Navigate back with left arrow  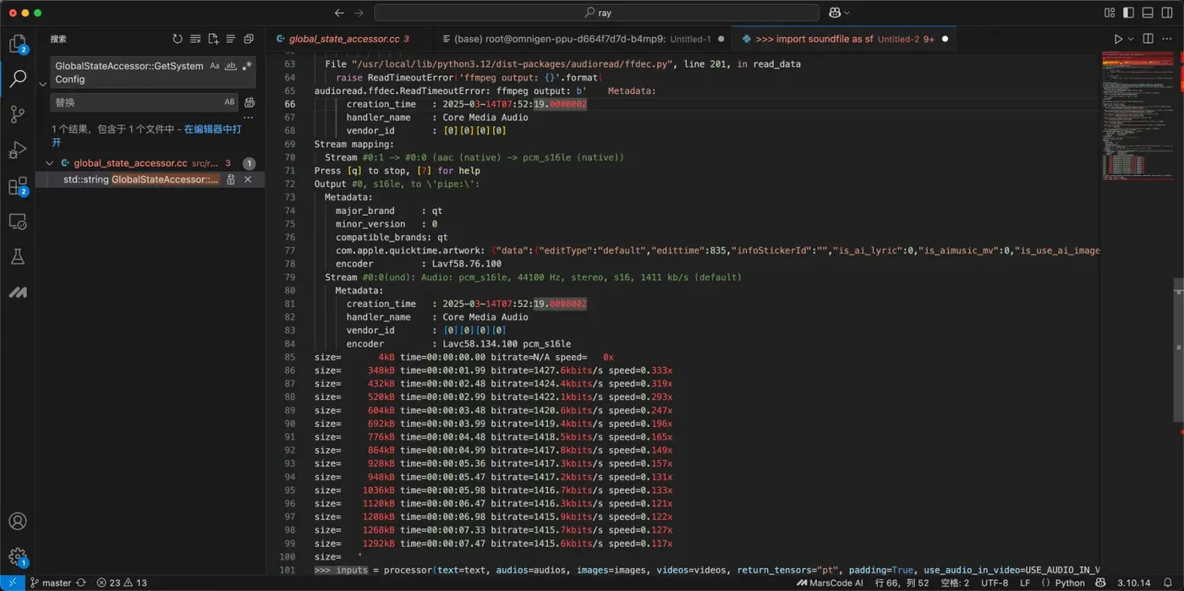339,13
